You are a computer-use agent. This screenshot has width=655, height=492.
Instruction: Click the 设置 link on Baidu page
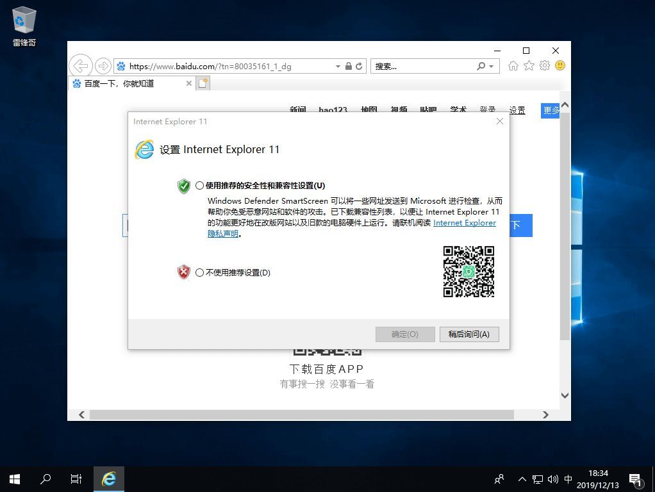click(x=517, y=110)
